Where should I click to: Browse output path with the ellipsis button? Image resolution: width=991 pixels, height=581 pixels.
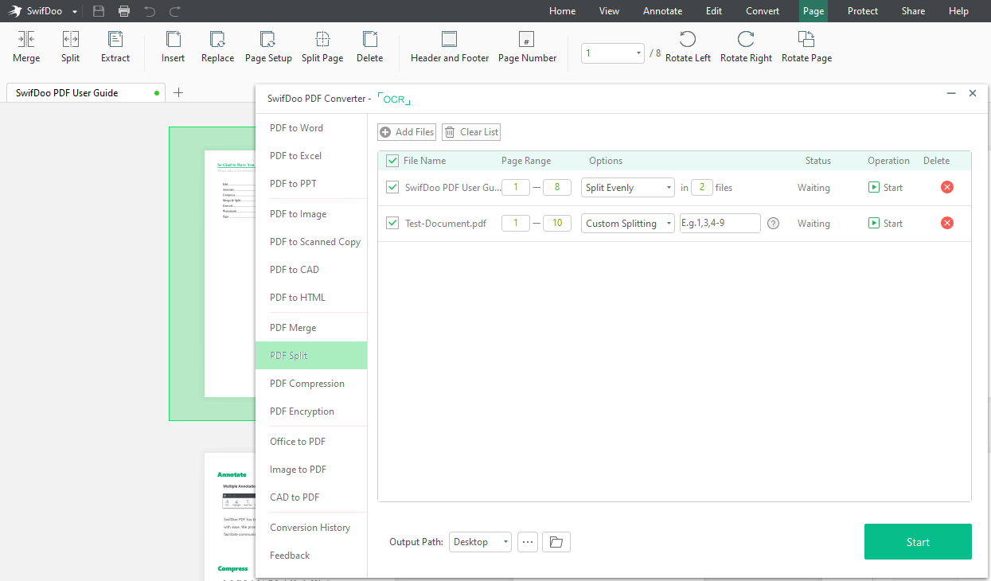coord(528,542)
